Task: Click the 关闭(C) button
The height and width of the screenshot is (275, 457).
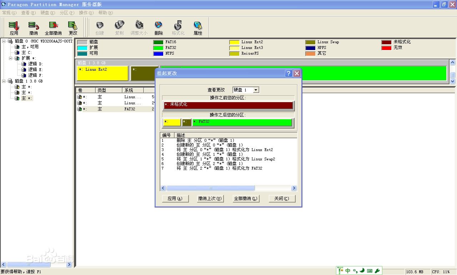Action: coord(282,199)
